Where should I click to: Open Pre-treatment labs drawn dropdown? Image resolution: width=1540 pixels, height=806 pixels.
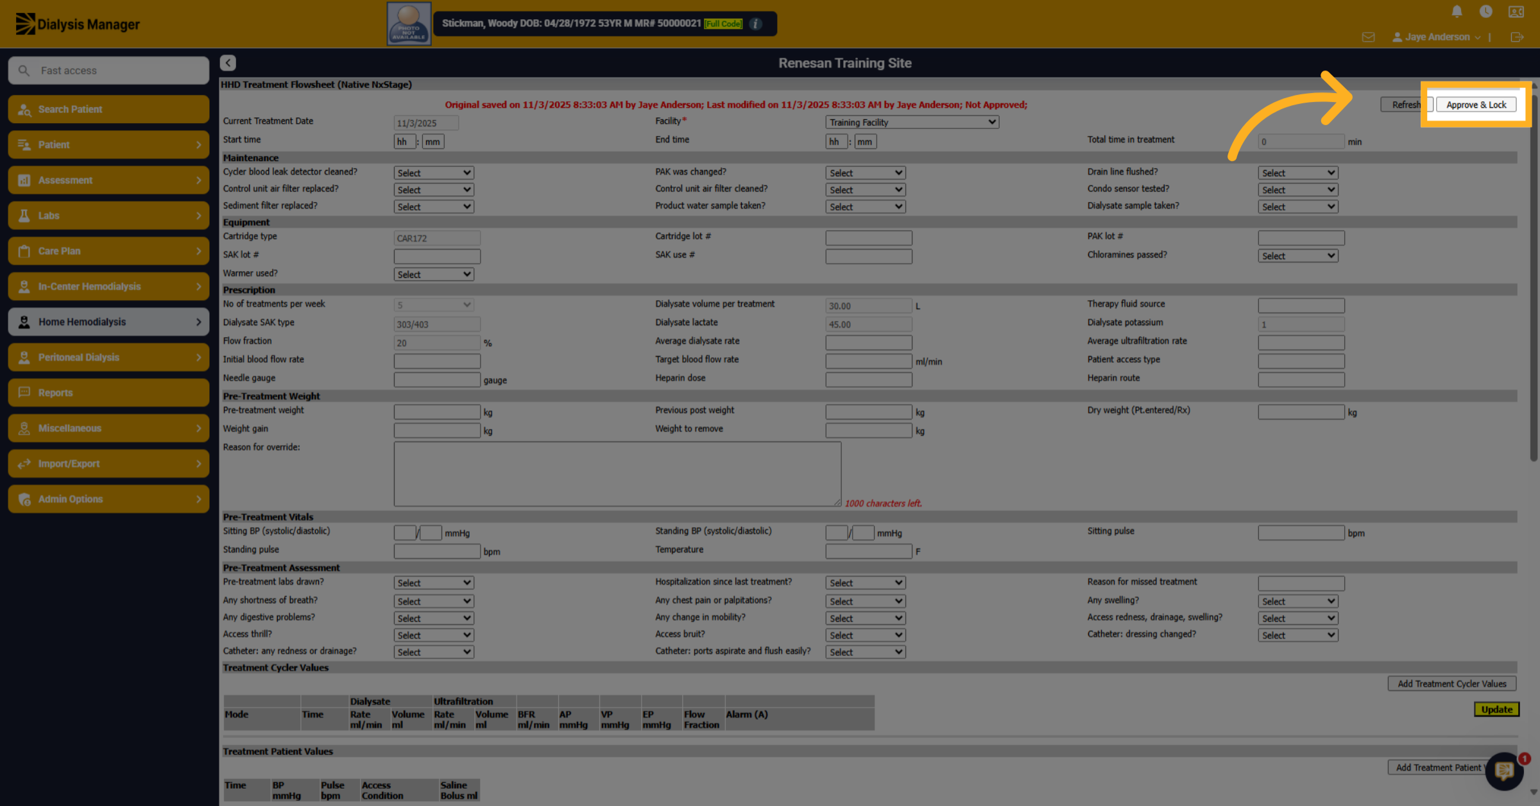coord(434,583)
